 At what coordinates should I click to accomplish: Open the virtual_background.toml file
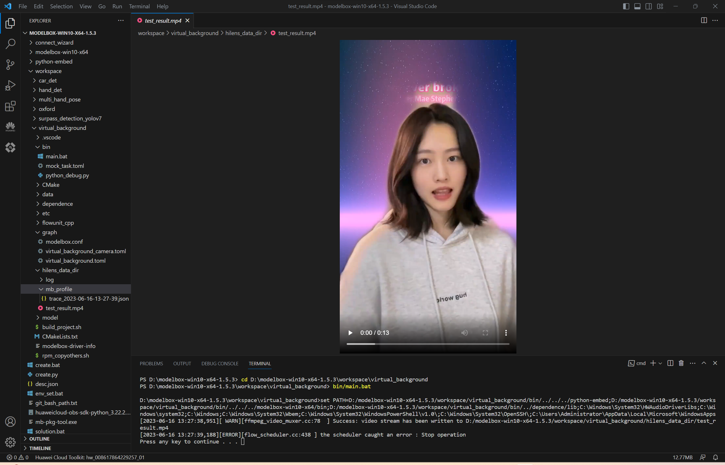click(x=75, y=261)
